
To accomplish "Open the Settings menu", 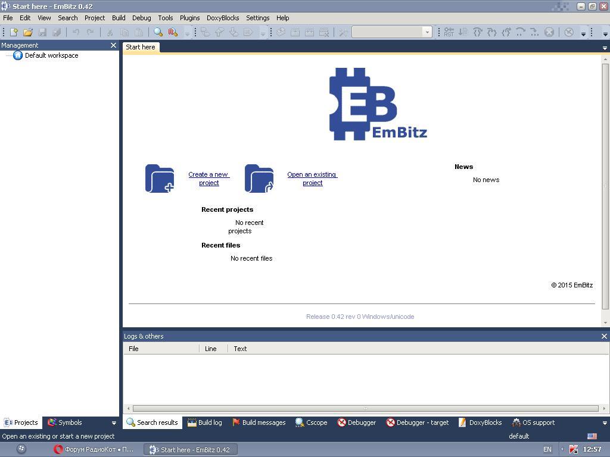I will 257,18.
